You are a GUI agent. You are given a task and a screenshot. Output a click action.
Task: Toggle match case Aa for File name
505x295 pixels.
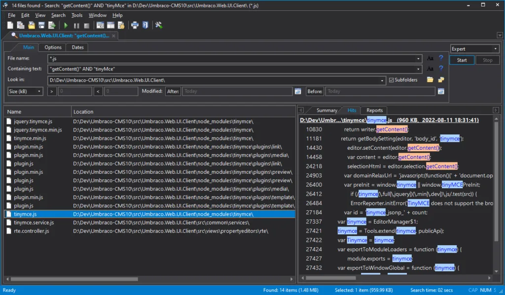click(430, 58)
